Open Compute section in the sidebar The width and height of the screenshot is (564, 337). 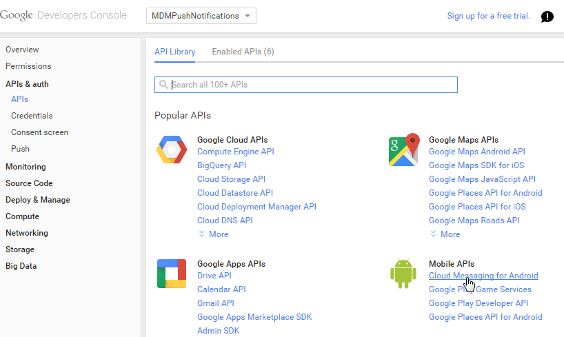(22, 216)
